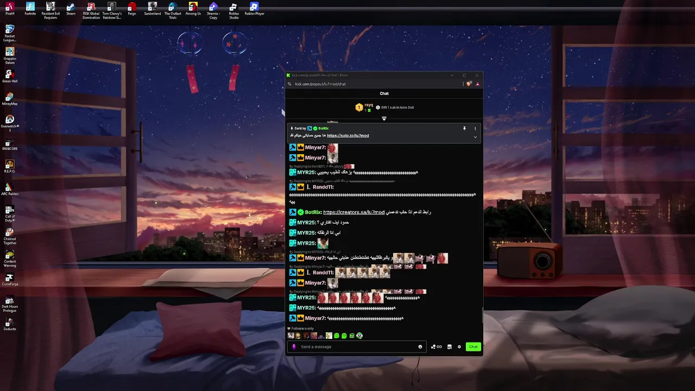Open the Overwatch 2 desktop icon

(10, 123)
